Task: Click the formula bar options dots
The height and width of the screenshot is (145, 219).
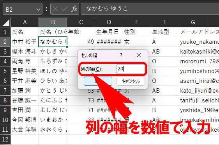Action: [x=46, y=9]
